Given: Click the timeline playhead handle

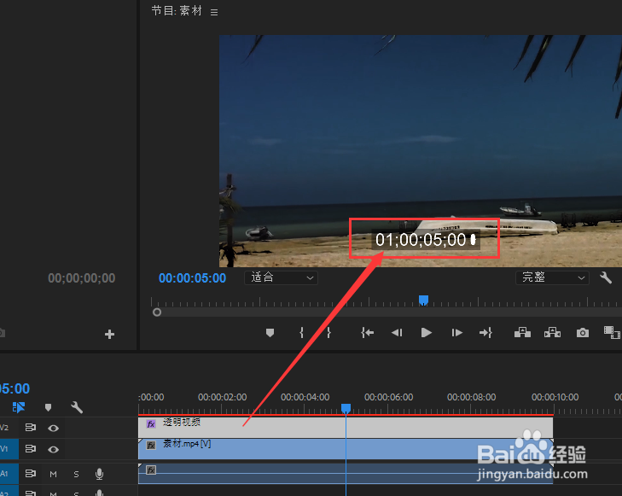Looking at the screenshot, I should (346, 408).
